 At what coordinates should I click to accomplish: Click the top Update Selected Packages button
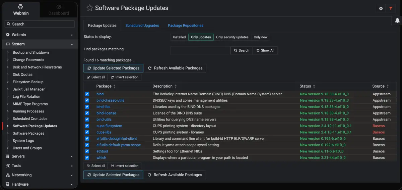(113, 68)
